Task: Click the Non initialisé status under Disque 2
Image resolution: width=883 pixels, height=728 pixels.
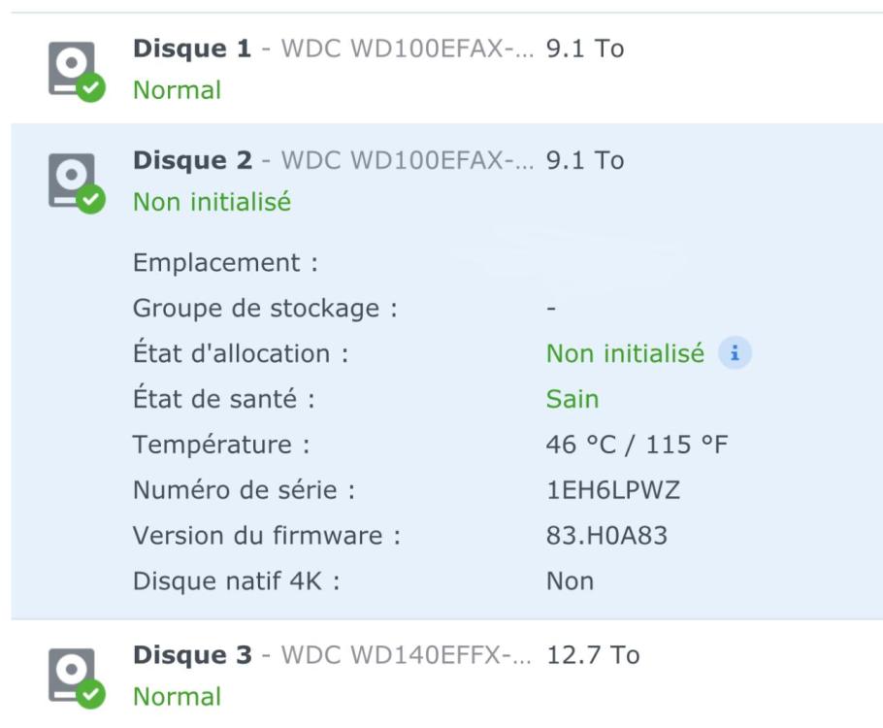Action: coord(212,202)
